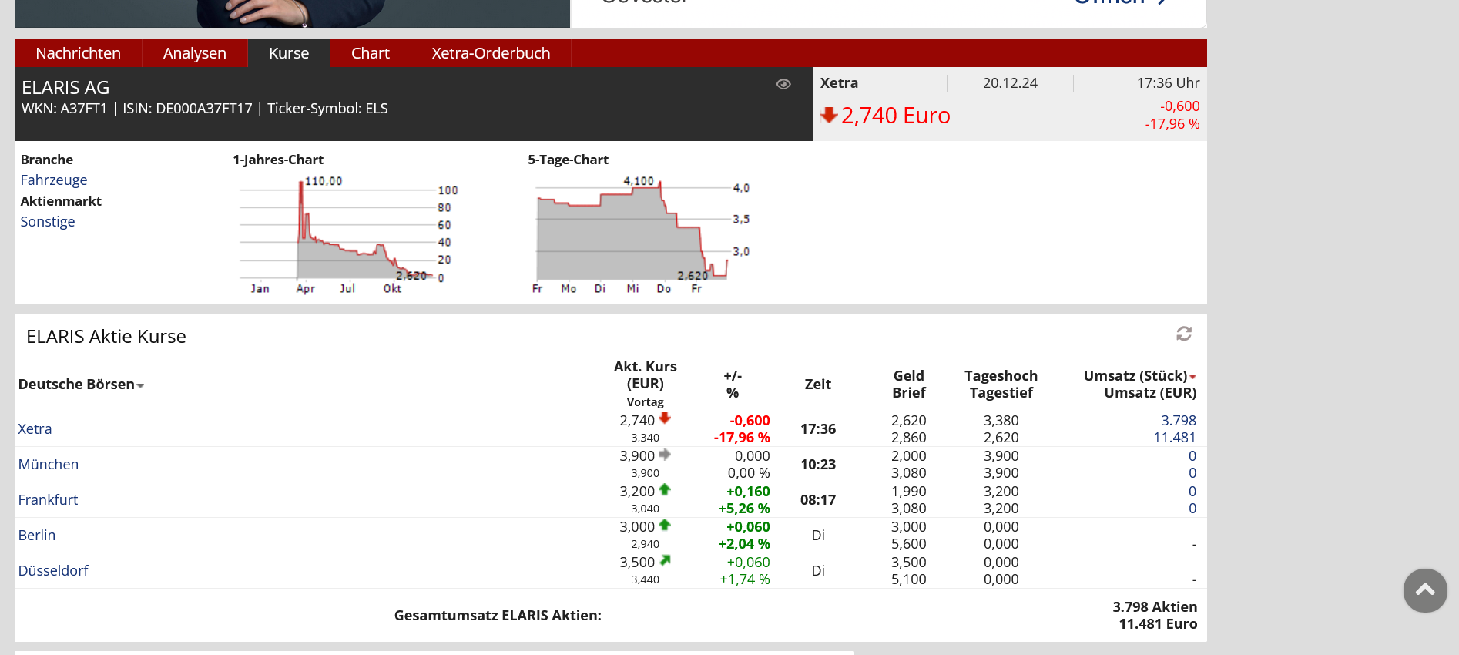
Task: Open the Xetra-Orderbuch tab
Action: [490, 53]
